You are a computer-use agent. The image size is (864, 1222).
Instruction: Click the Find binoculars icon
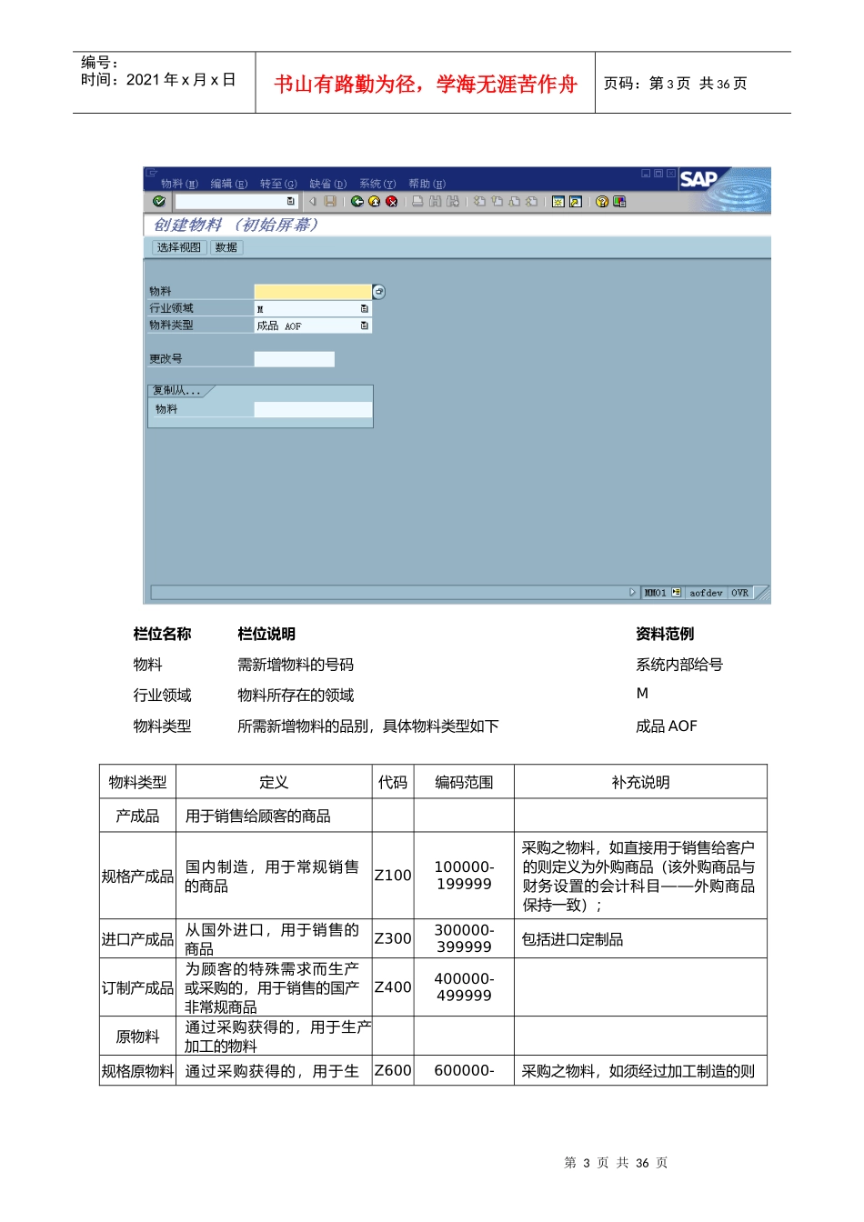pos(436,201)
